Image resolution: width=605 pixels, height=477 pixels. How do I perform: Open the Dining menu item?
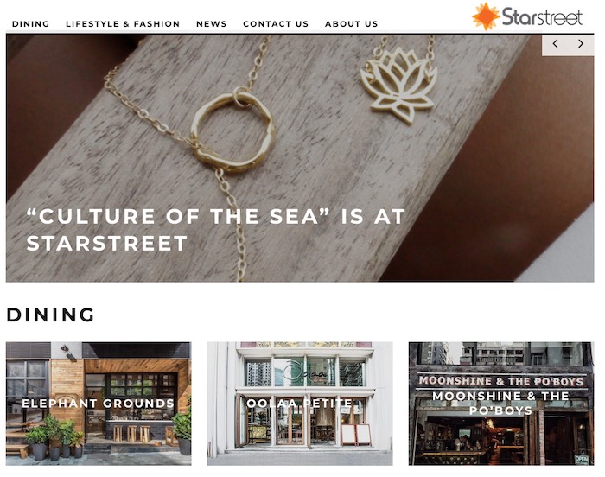point(31,24)
